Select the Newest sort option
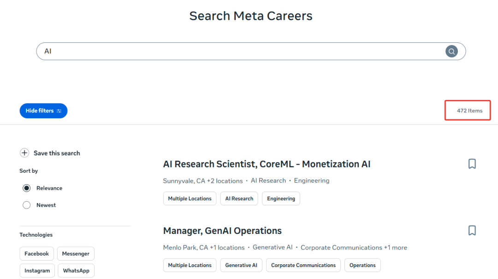This screenshot has width=498, height=279. pos(27,205)
